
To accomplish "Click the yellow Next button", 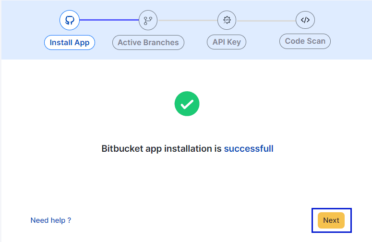I will [x=331, y=220].
